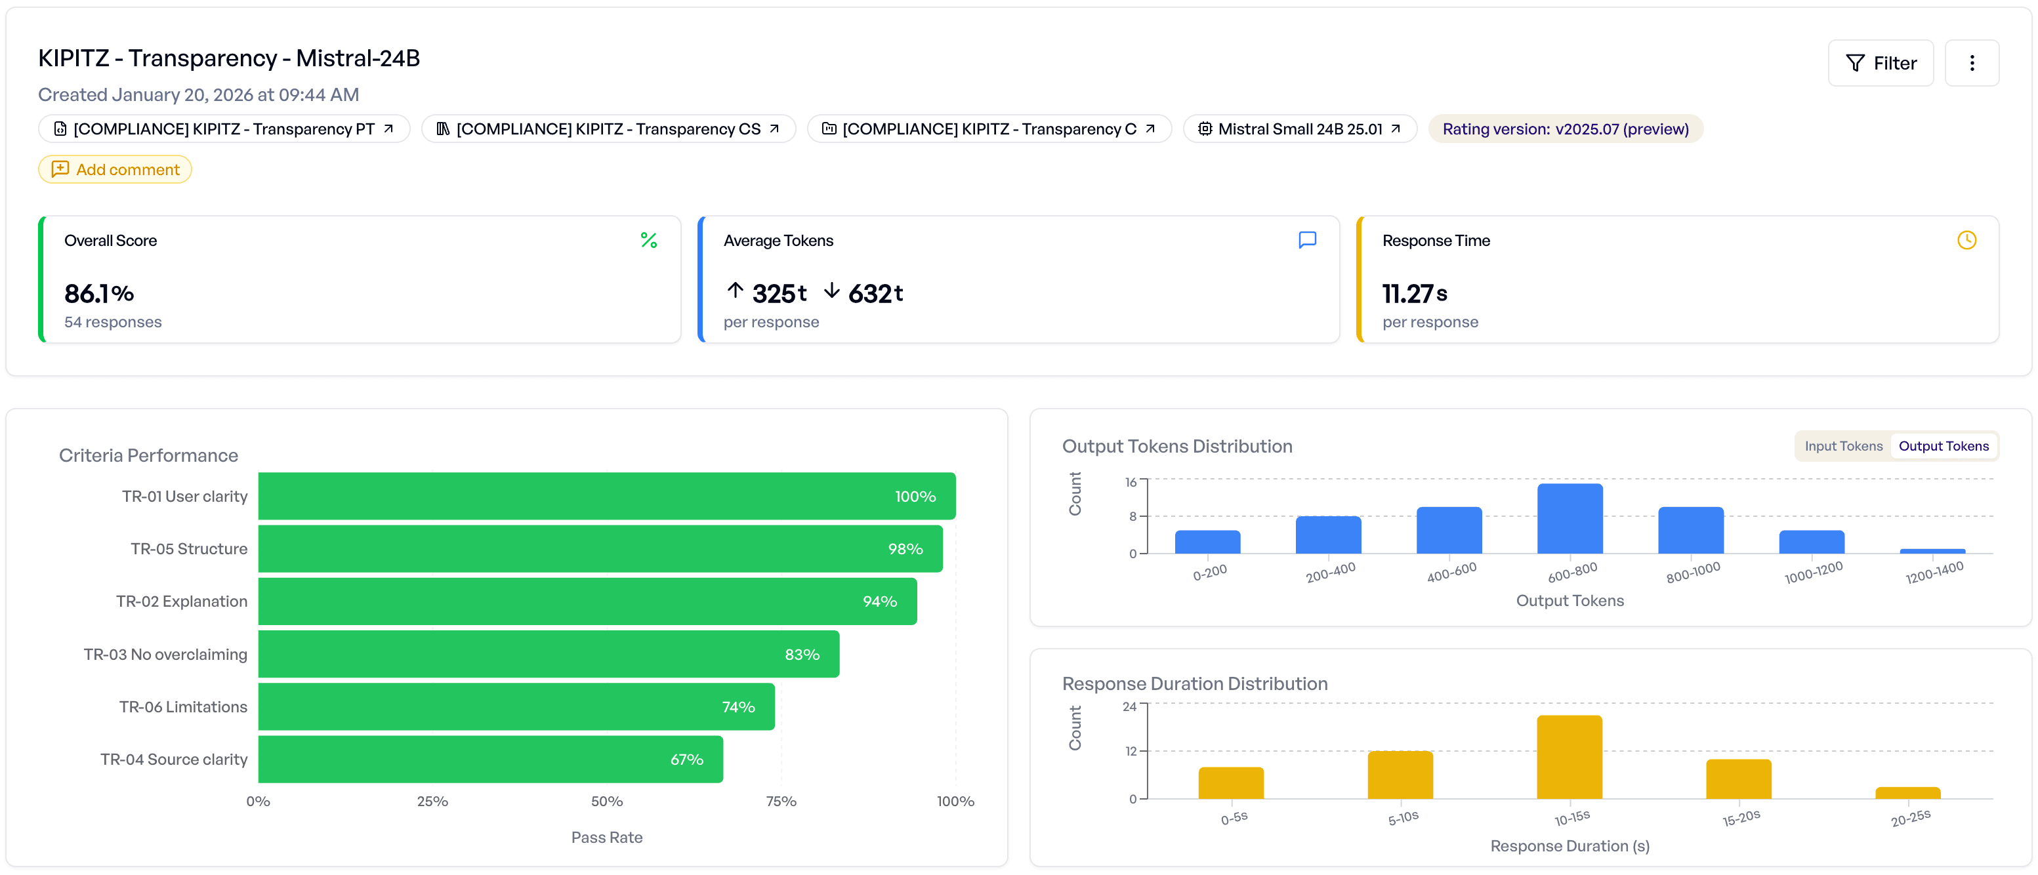
Task: Open the Filter panel
Action: pyautogui.click(x=1881, y=62)
